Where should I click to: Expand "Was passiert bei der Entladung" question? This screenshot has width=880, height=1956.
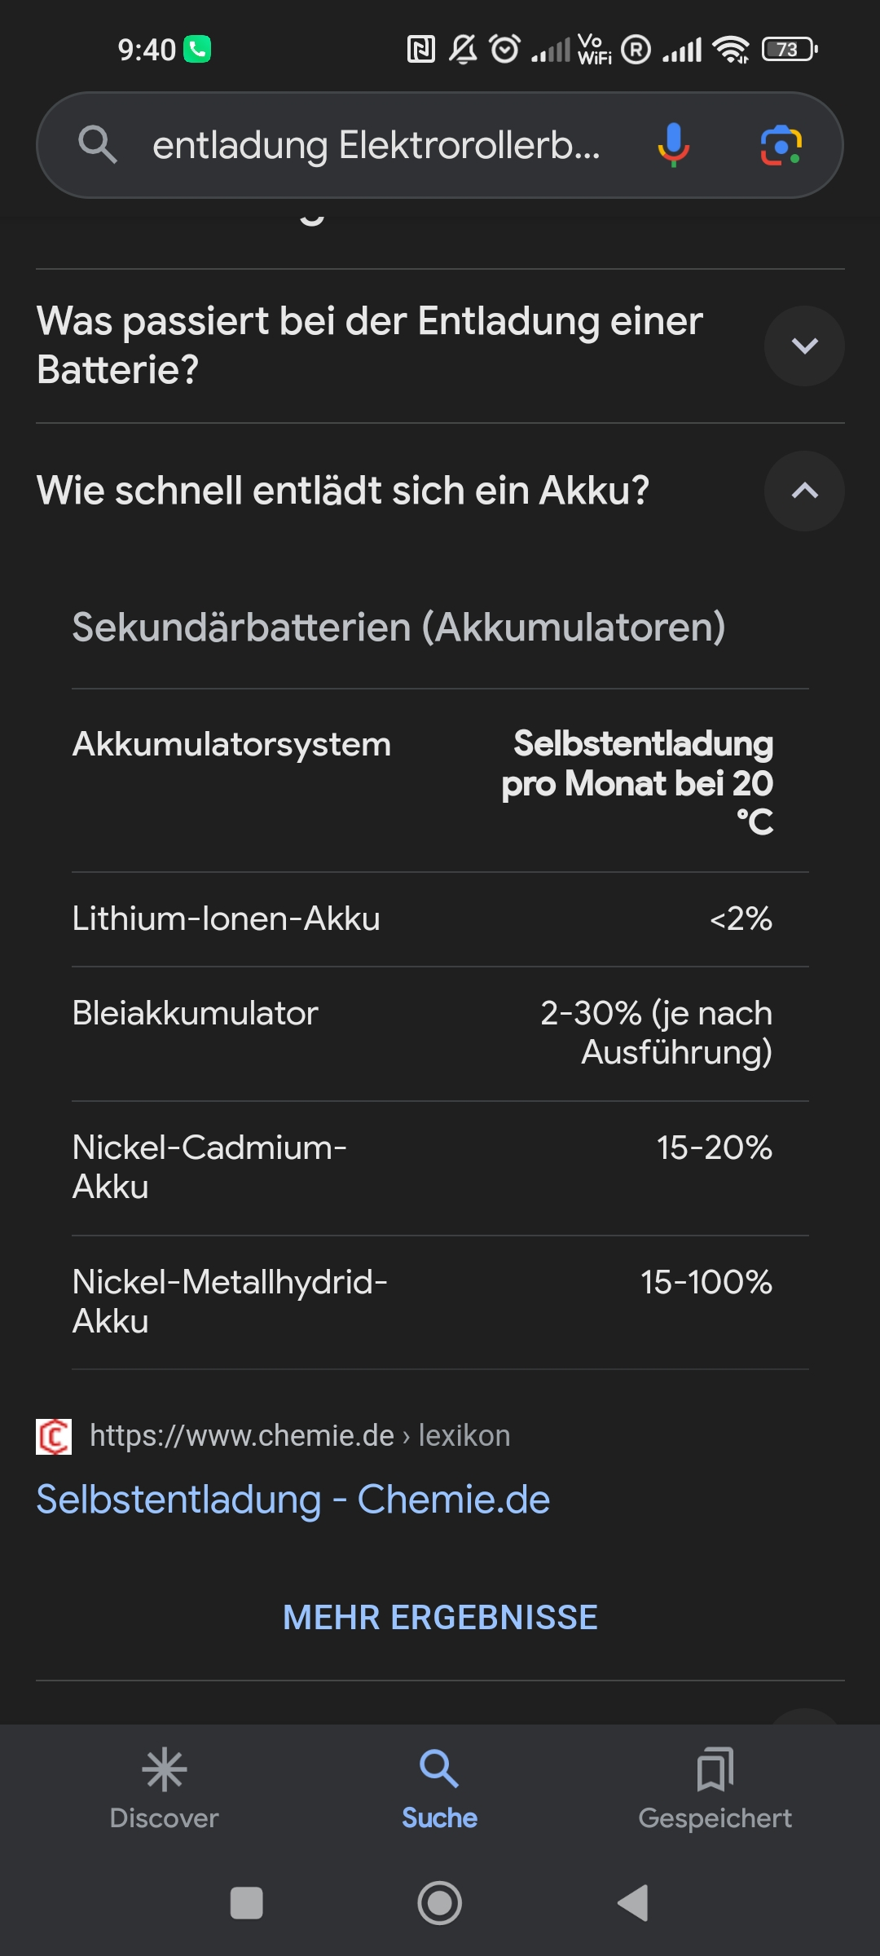tap(803, 346)
